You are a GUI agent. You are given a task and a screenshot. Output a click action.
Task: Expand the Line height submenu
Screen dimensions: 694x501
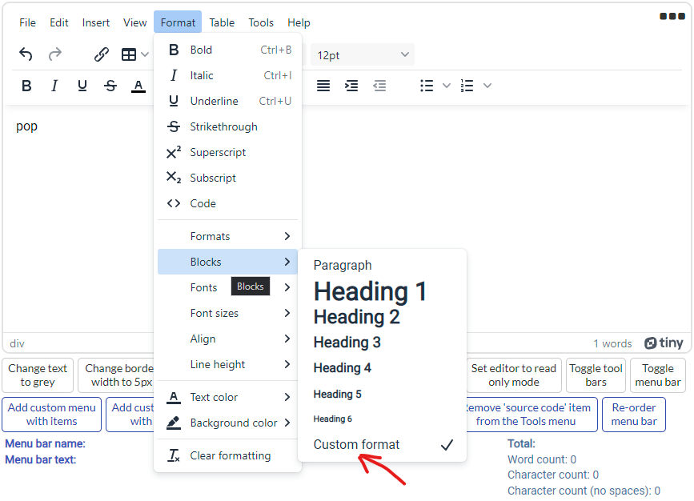[227, 365]
